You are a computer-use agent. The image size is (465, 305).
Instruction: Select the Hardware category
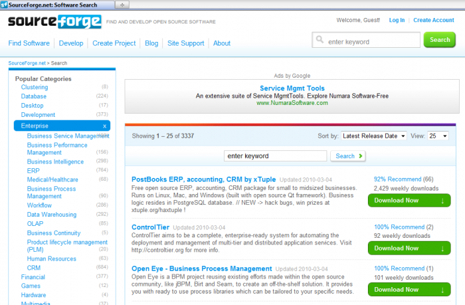(33, 295)
